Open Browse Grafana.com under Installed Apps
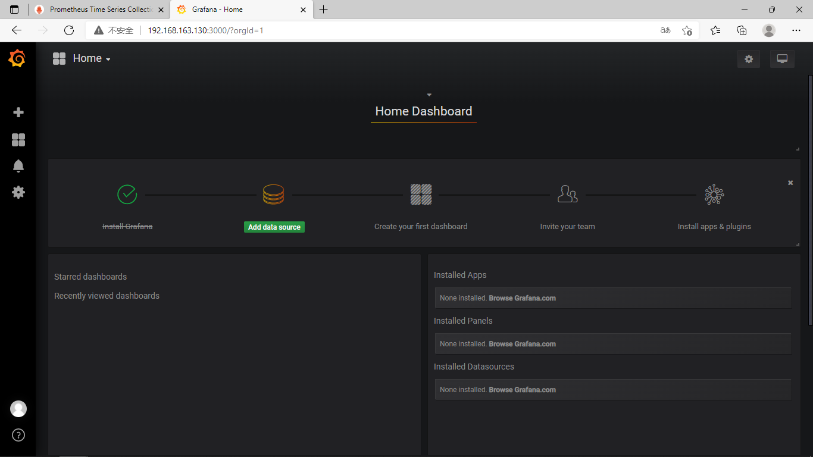The height and width of the screenshot is (457, 813). point(523,298)
